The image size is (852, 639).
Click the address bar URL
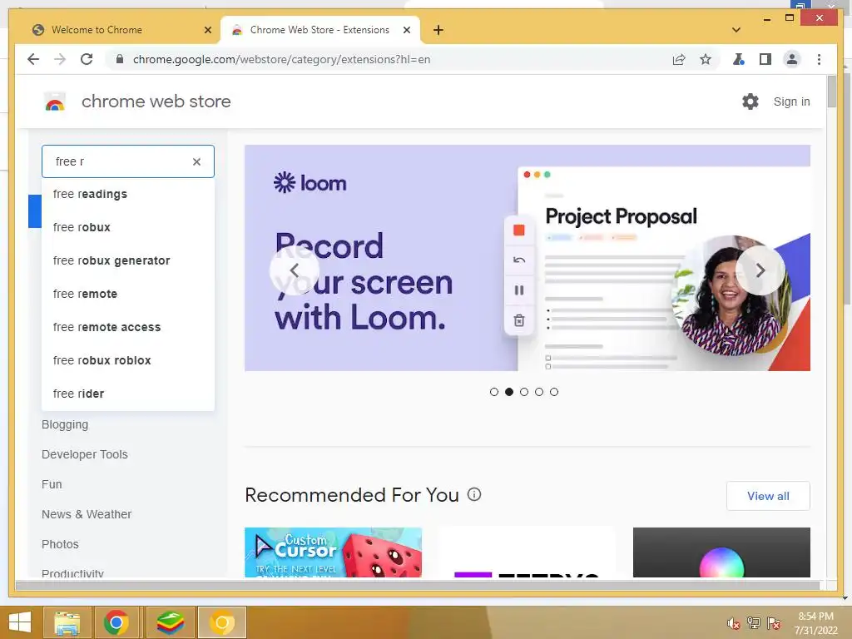pos(281,59)
